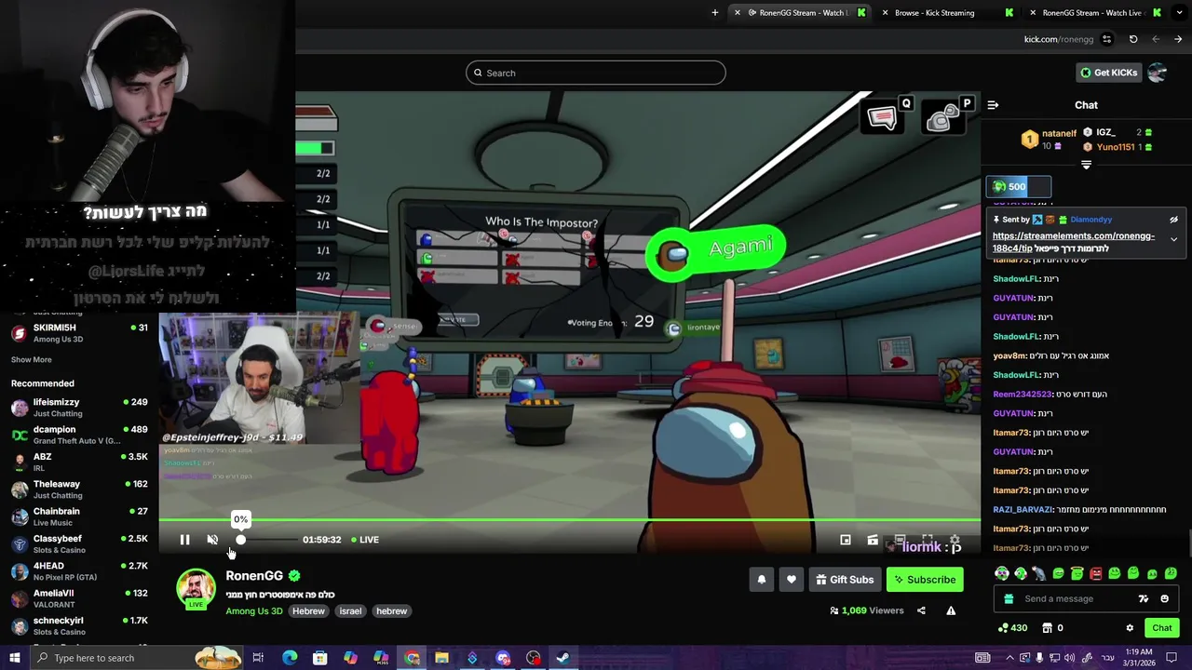Open schneckyirl recommended channel
1192x670 pixels.
pyautogui.click(x=79, y=626)
